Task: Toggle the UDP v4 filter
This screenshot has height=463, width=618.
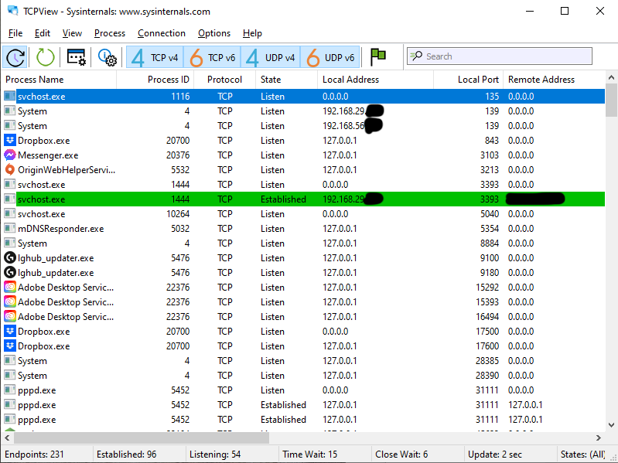Action: [x=271, y=57]
